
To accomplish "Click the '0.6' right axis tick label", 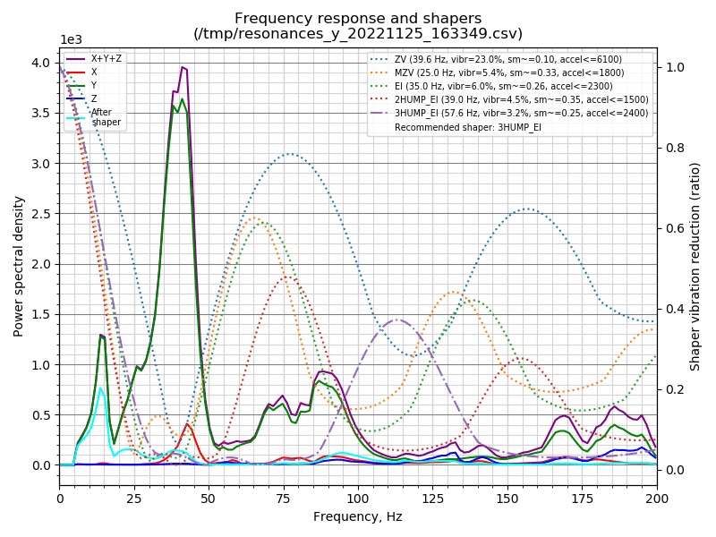I will pyautogui.click(x=675, y=228).
